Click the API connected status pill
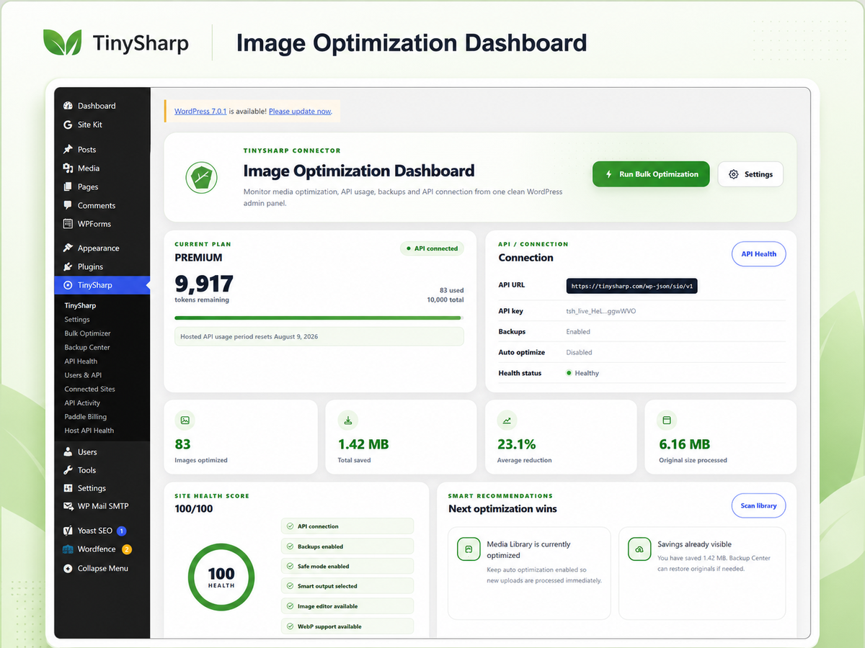865x648 pixels. tap(432, 248)
